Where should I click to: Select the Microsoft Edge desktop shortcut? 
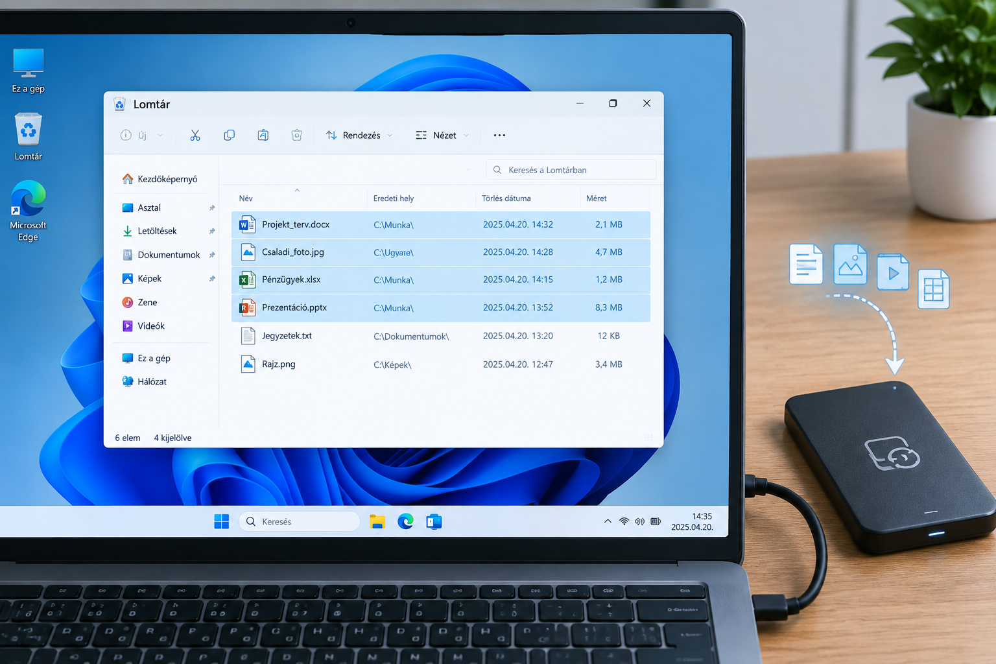pyautogui.click(x=29, y=211)
